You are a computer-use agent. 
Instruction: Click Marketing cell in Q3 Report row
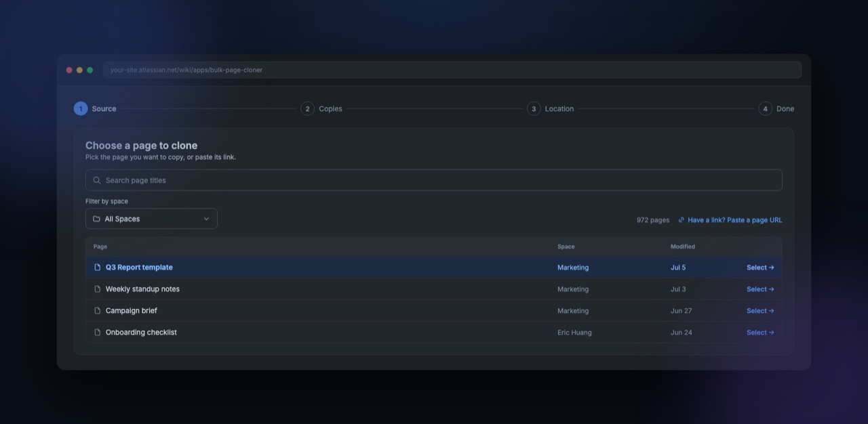[x=573, y=268]
